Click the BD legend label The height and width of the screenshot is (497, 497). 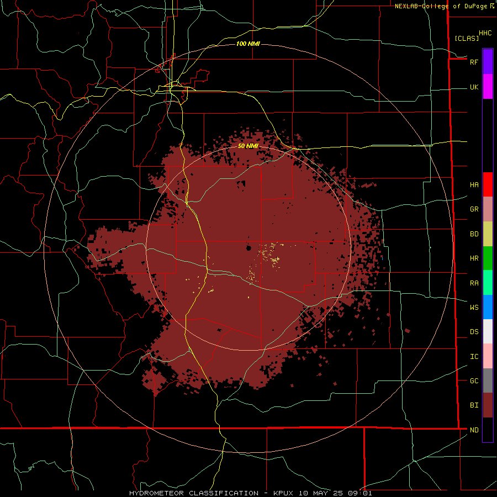pyautogui.click(x=474, y=234)
